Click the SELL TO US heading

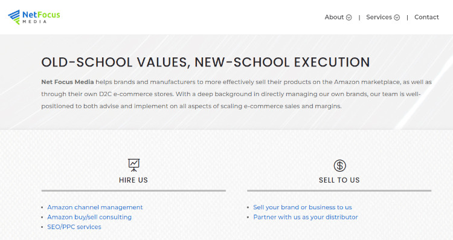pos(339,180)
